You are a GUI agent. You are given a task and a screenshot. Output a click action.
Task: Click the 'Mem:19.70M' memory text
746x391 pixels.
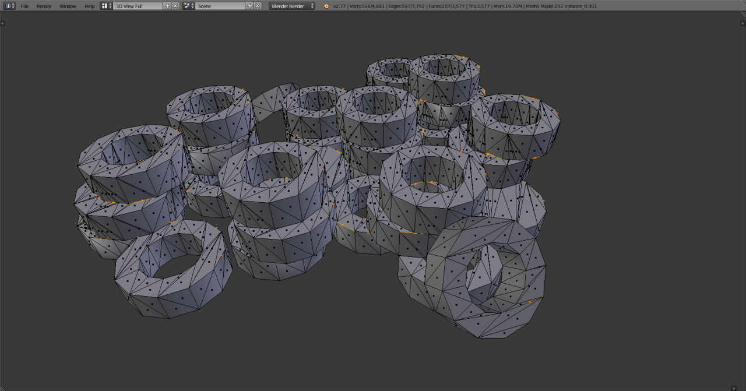(x=507, y=6)
